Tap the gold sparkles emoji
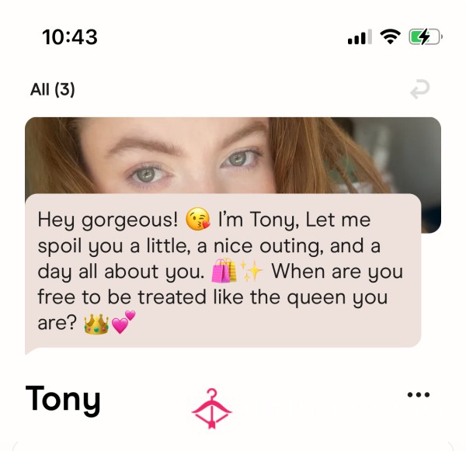This screenshot has width=466, height=451. tap(251, 271)
